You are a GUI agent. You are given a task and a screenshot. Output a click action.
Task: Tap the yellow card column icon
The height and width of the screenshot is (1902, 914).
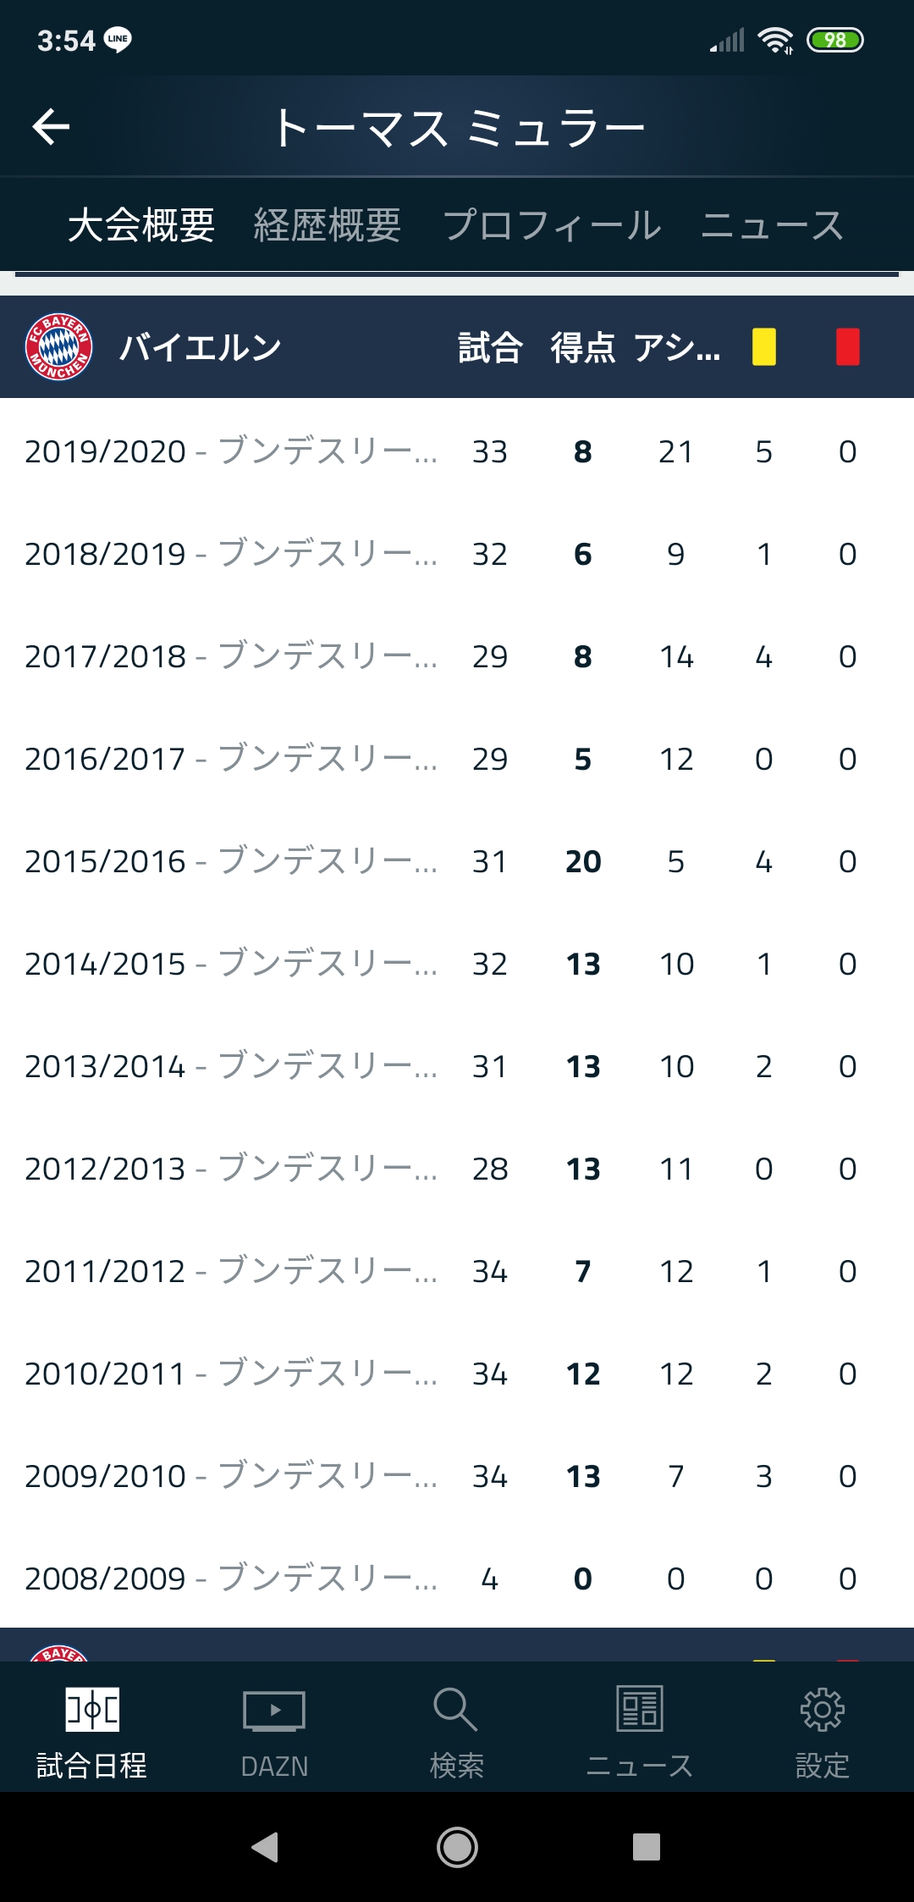763,347
